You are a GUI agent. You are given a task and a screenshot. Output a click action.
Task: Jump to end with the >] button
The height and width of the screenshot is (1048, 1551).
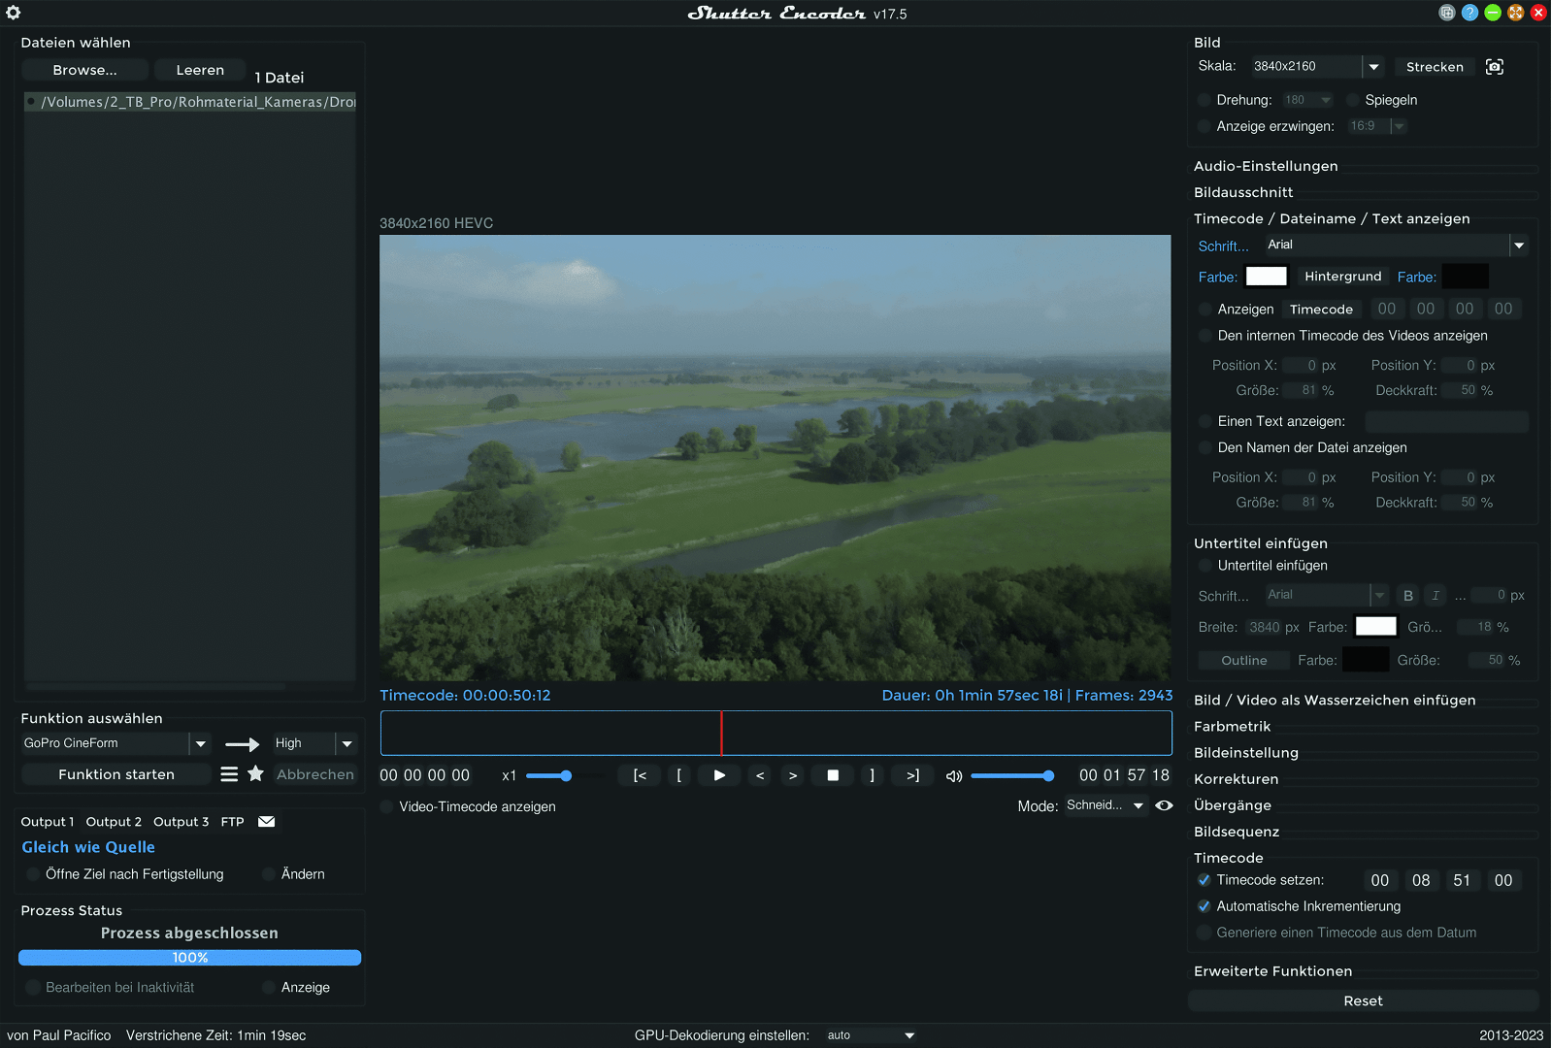912,775
